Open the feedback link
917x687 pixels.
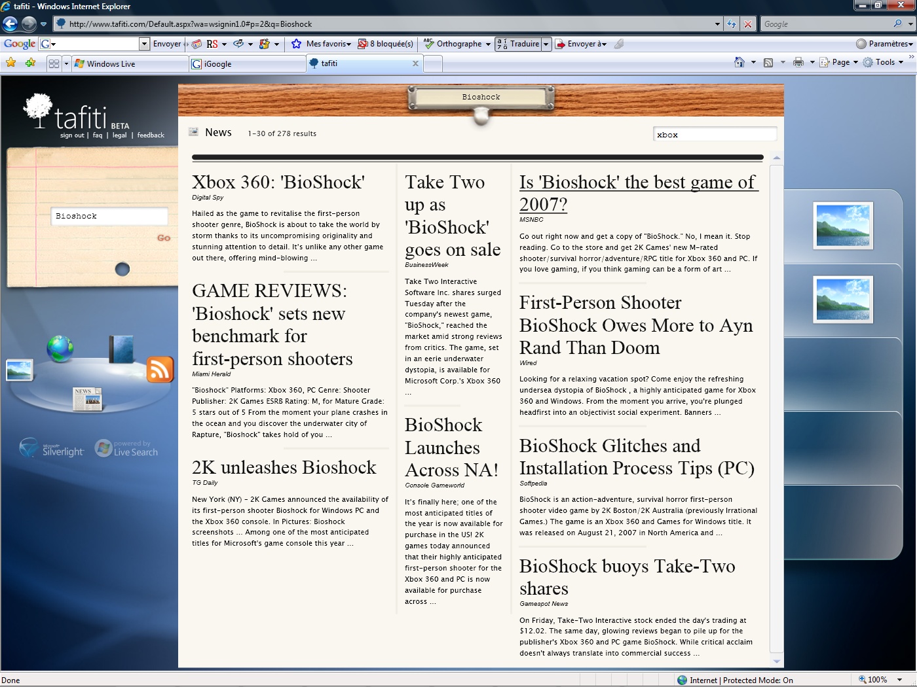[151, 135]
